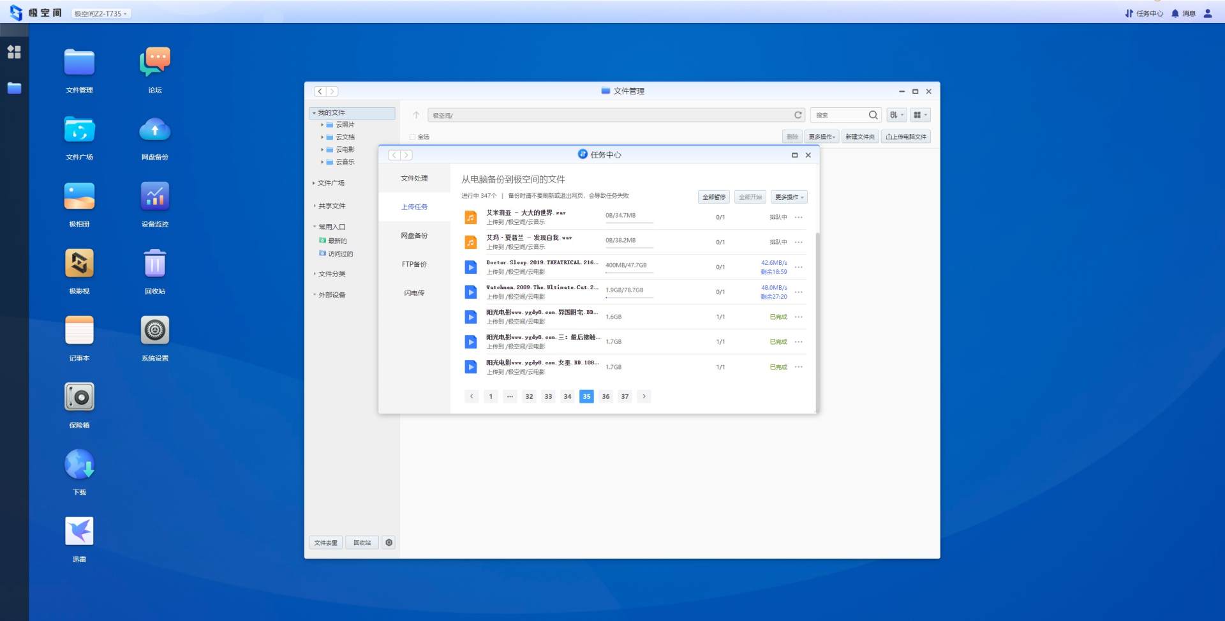Open the 保险箱 safe box app
The width and height of the screenshot is (1225, 621).
[x=79, y=398]
